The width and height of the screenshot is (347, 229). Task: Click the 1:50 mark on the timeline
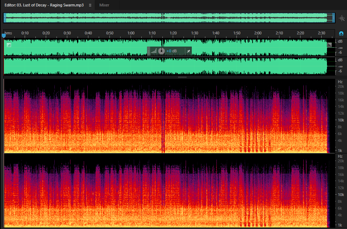(x=237, y=33)
